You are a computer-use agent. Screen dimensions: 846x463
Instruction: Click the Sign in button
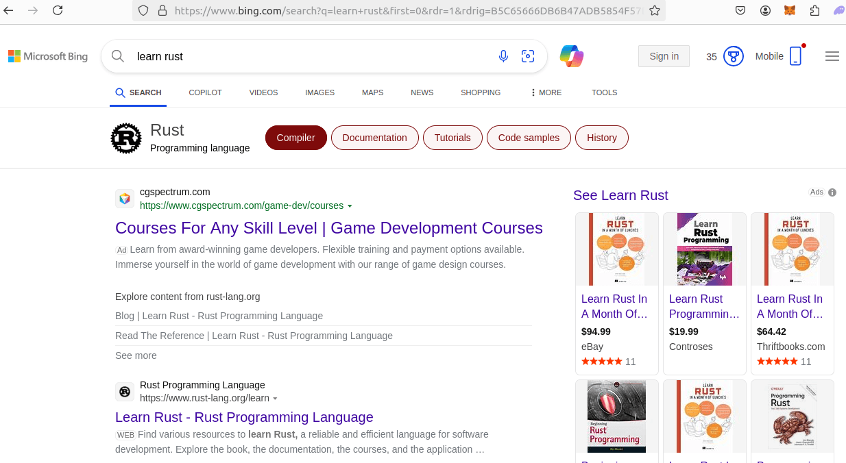click(664, 56)
